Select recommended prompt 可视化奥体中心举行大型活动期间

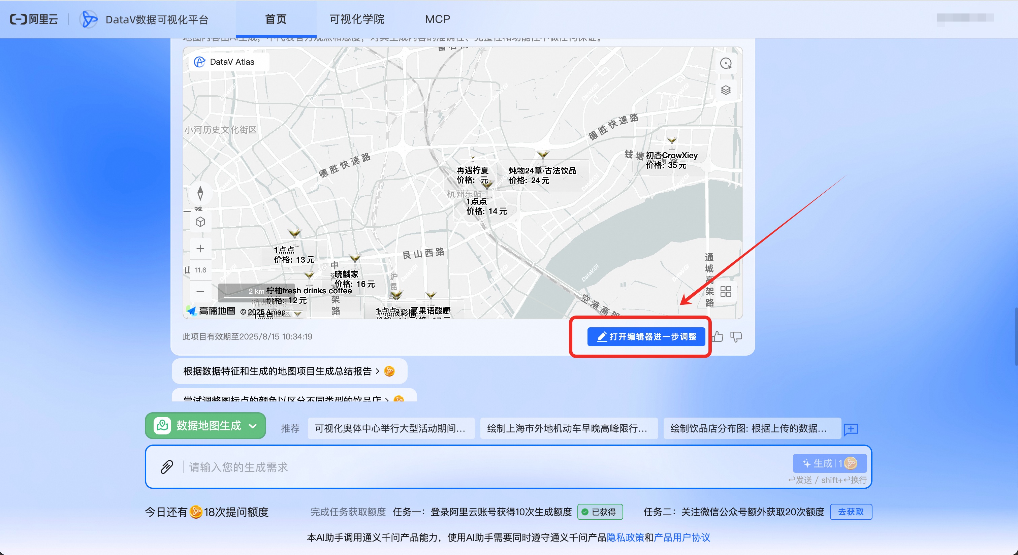coord(391,429)
